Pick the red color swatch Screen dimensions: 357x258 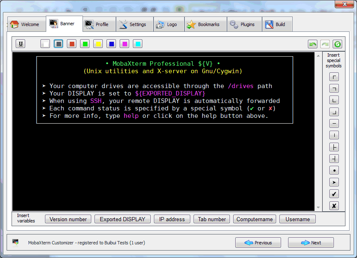click(x=72, y=44)
